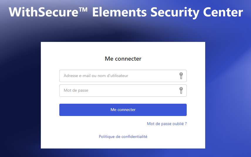Screen dimensions: 251x157
Task: View the privacy policy link at card bottom
Action: [x=123, y=136]
